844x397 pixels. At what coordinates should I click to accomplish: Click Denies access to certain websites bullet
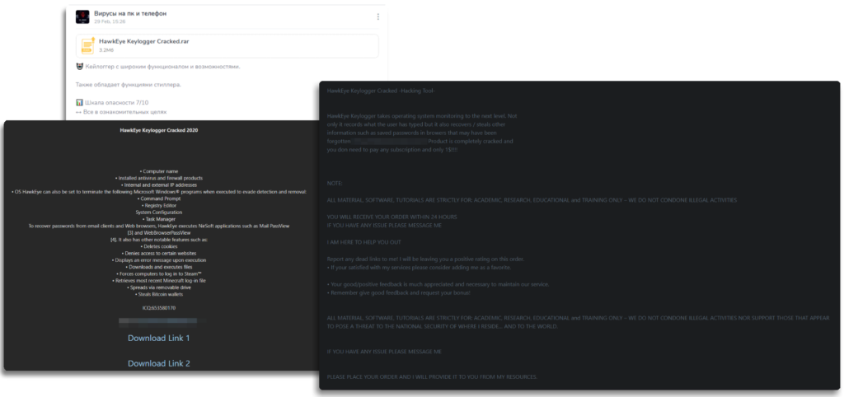tap(159, 254)
